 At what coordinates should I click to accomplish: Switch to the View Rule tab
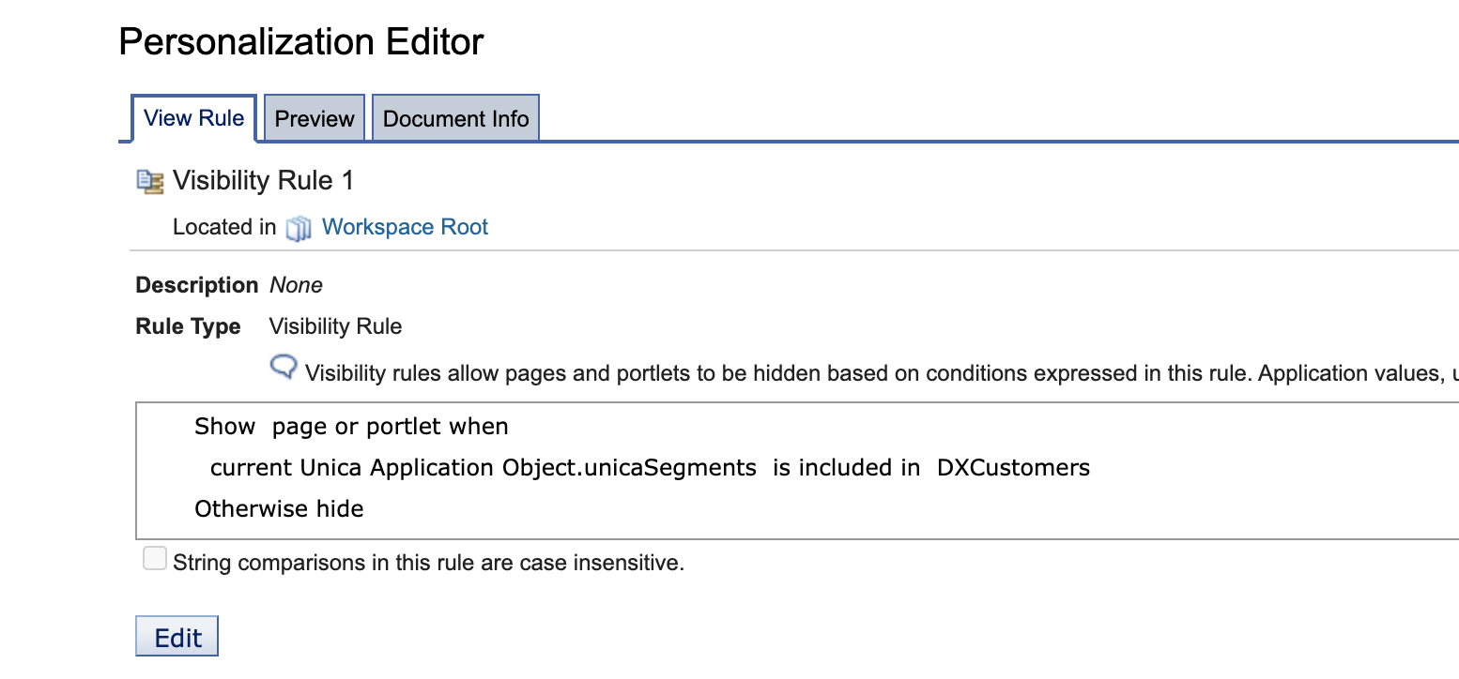click(x=193, y=118)
